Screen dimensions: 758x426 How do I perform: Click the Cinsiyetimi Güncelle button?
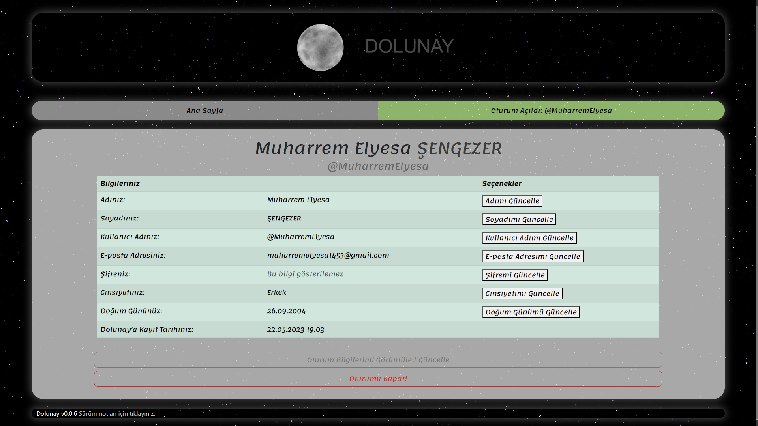(522, 293)
